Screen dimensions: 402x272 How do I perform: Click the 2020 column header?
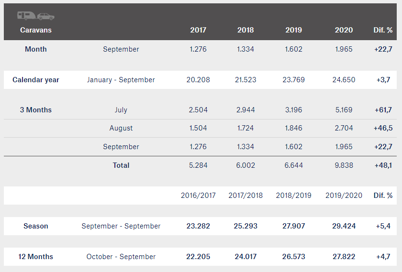click(344, 30)
